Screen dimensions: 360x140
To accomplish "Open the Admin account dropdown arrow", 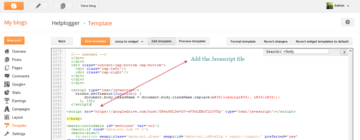I will tap(348, 6).
